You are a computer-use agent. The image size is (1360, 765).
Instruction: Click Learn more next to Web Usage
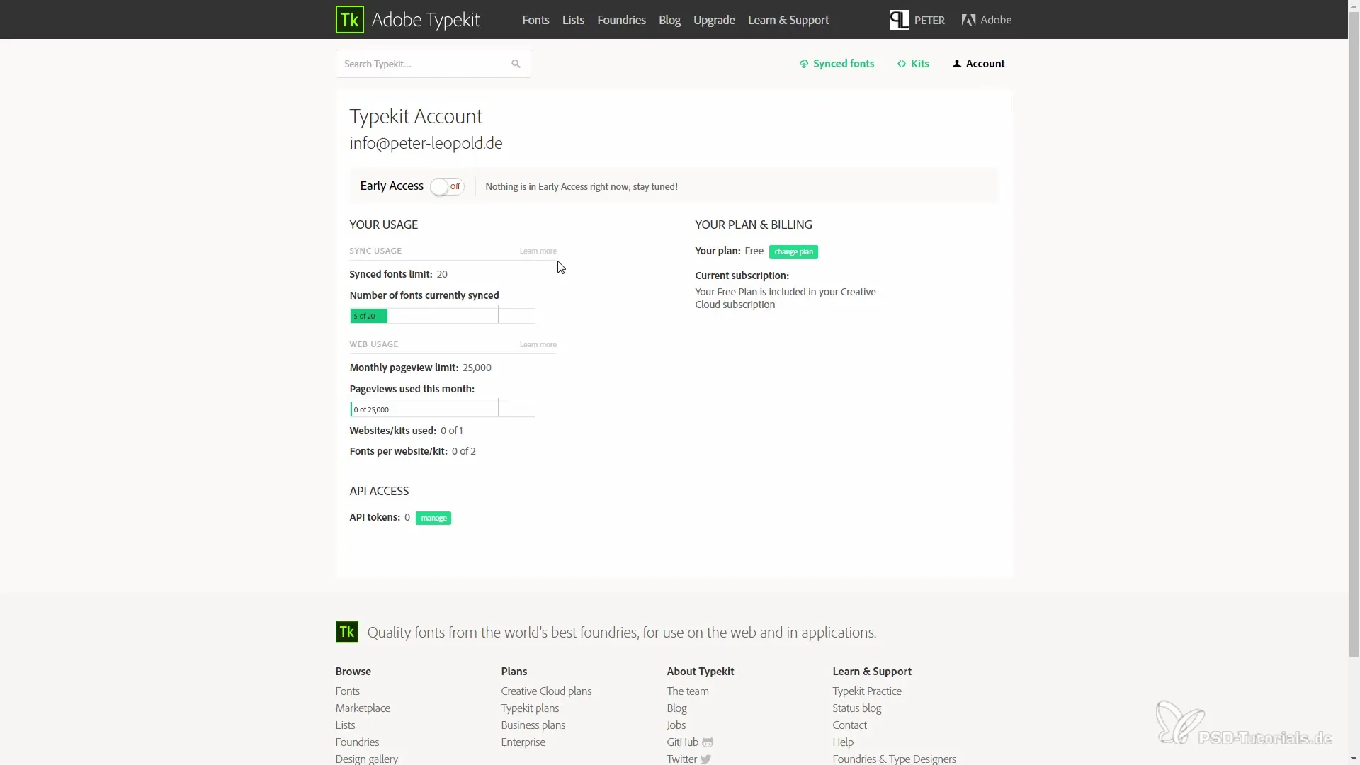pyautogui.click(x=538, y=344)
